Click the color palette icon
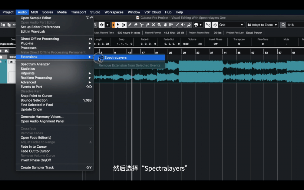 196,25
